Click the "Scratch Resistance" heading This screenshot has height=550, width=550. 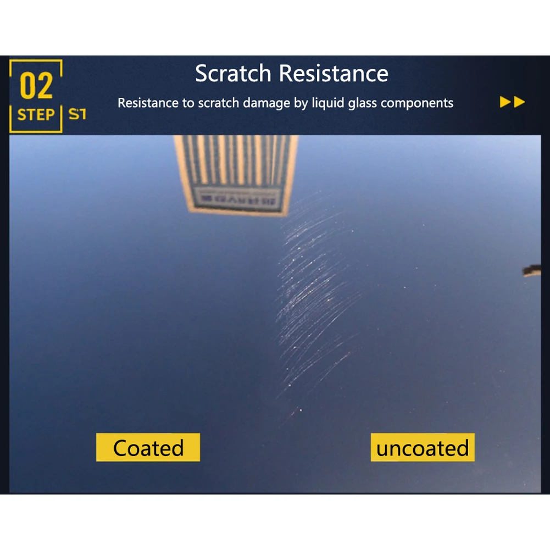pos(292,73)
